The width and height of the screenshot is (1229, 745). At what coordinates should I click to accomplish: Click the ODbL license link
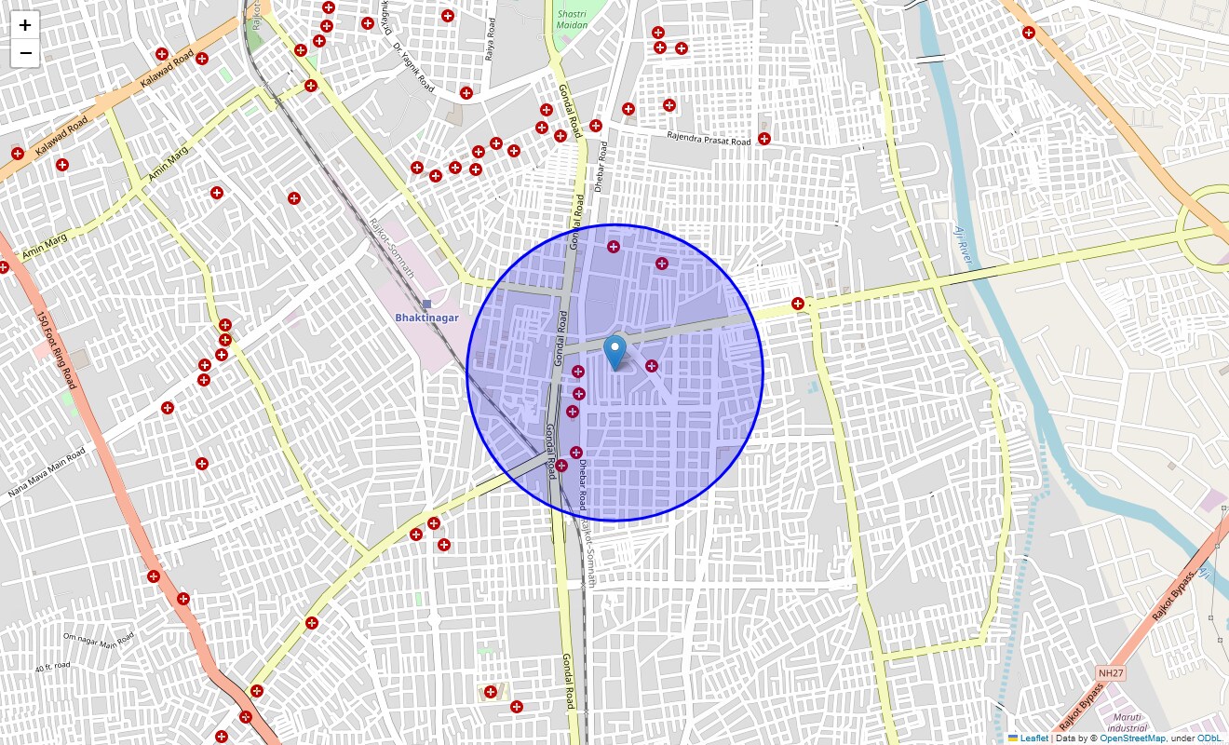click(x=1208, y=738)
